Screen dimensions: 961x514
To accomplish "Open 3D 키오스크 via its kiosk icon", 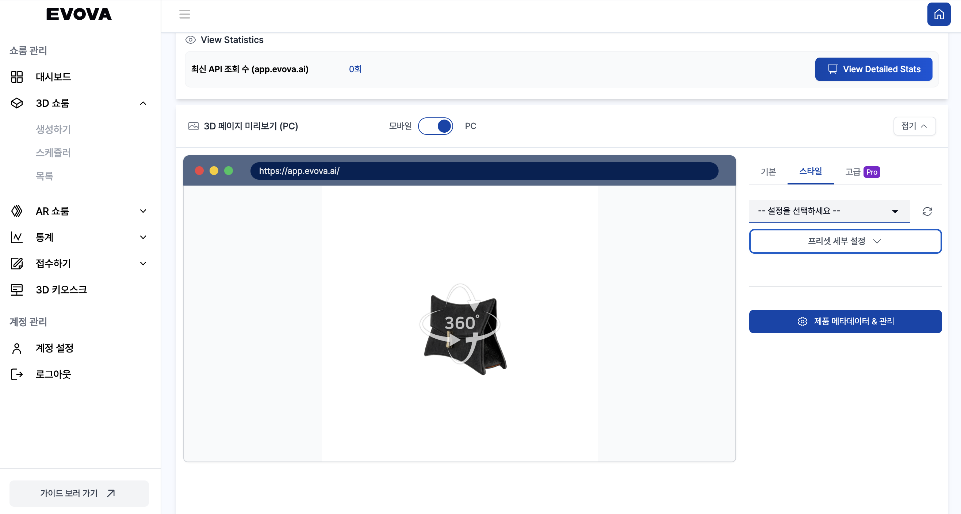I will pyautogui.click(x=17, y=289).
